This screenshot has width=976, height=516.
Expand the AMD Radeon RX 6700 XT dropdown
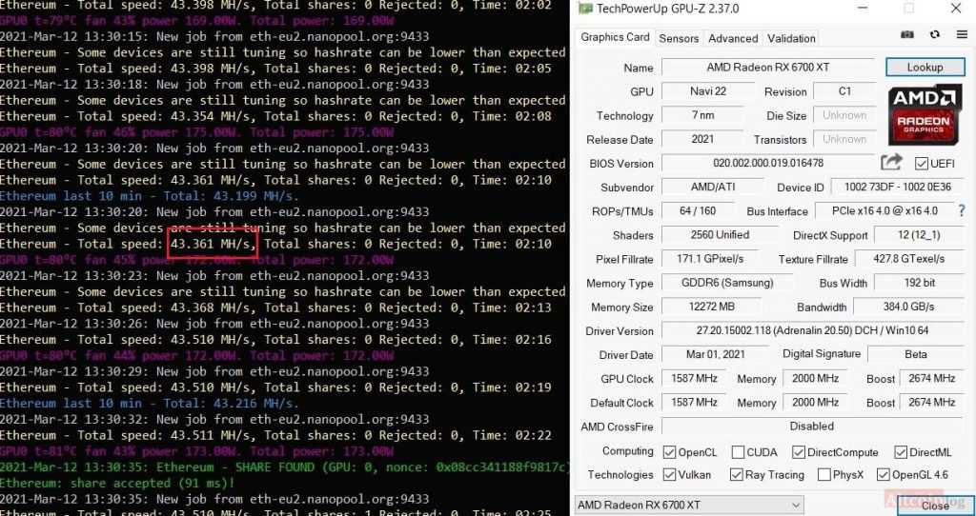[x=796, y=505]
